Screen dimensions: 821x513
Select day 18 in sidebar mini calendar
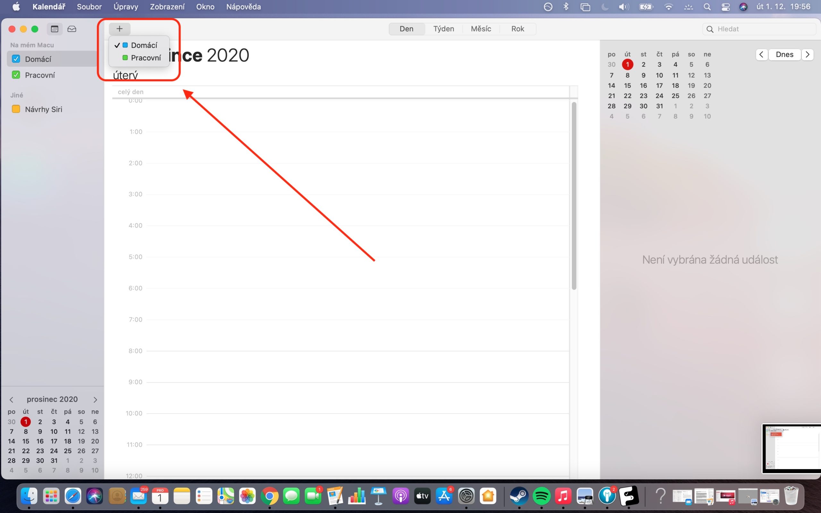coord(68,441)
